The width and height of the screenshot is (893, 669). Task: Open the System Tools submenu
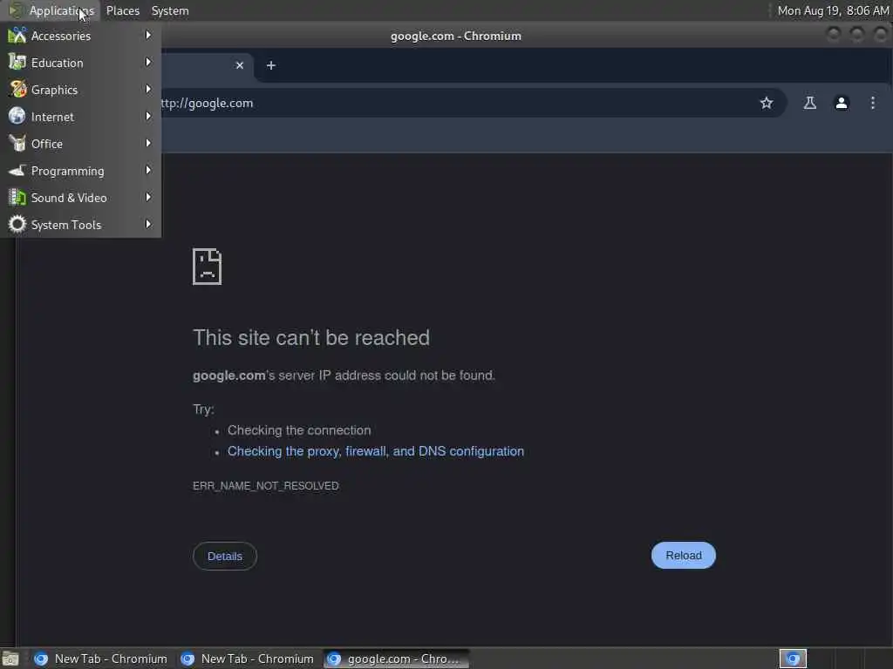coord(80,225)
